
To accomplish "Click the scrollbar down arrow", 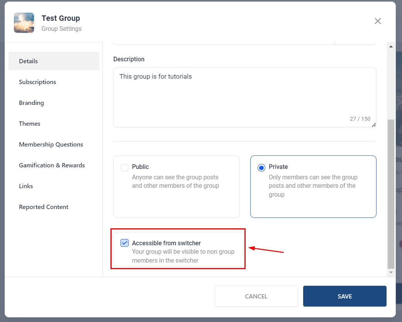I will click(391, 272).
